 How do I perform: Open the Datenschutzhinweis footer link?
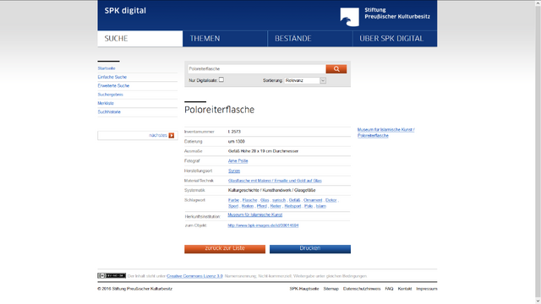362,289
